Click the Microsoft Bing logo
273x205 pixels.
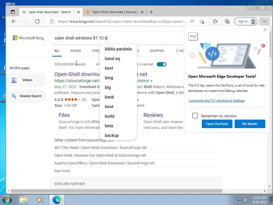[28, 38]
